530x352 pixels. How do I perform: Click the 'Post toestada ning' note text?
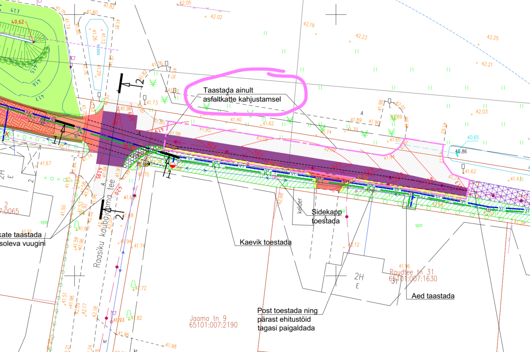(x=287, y=311)
